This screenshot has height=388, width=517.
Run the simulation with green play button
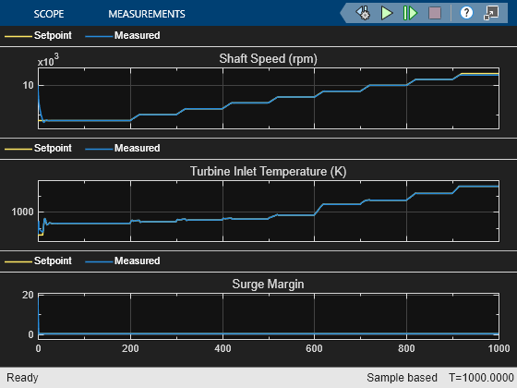[x=387, y=13]
